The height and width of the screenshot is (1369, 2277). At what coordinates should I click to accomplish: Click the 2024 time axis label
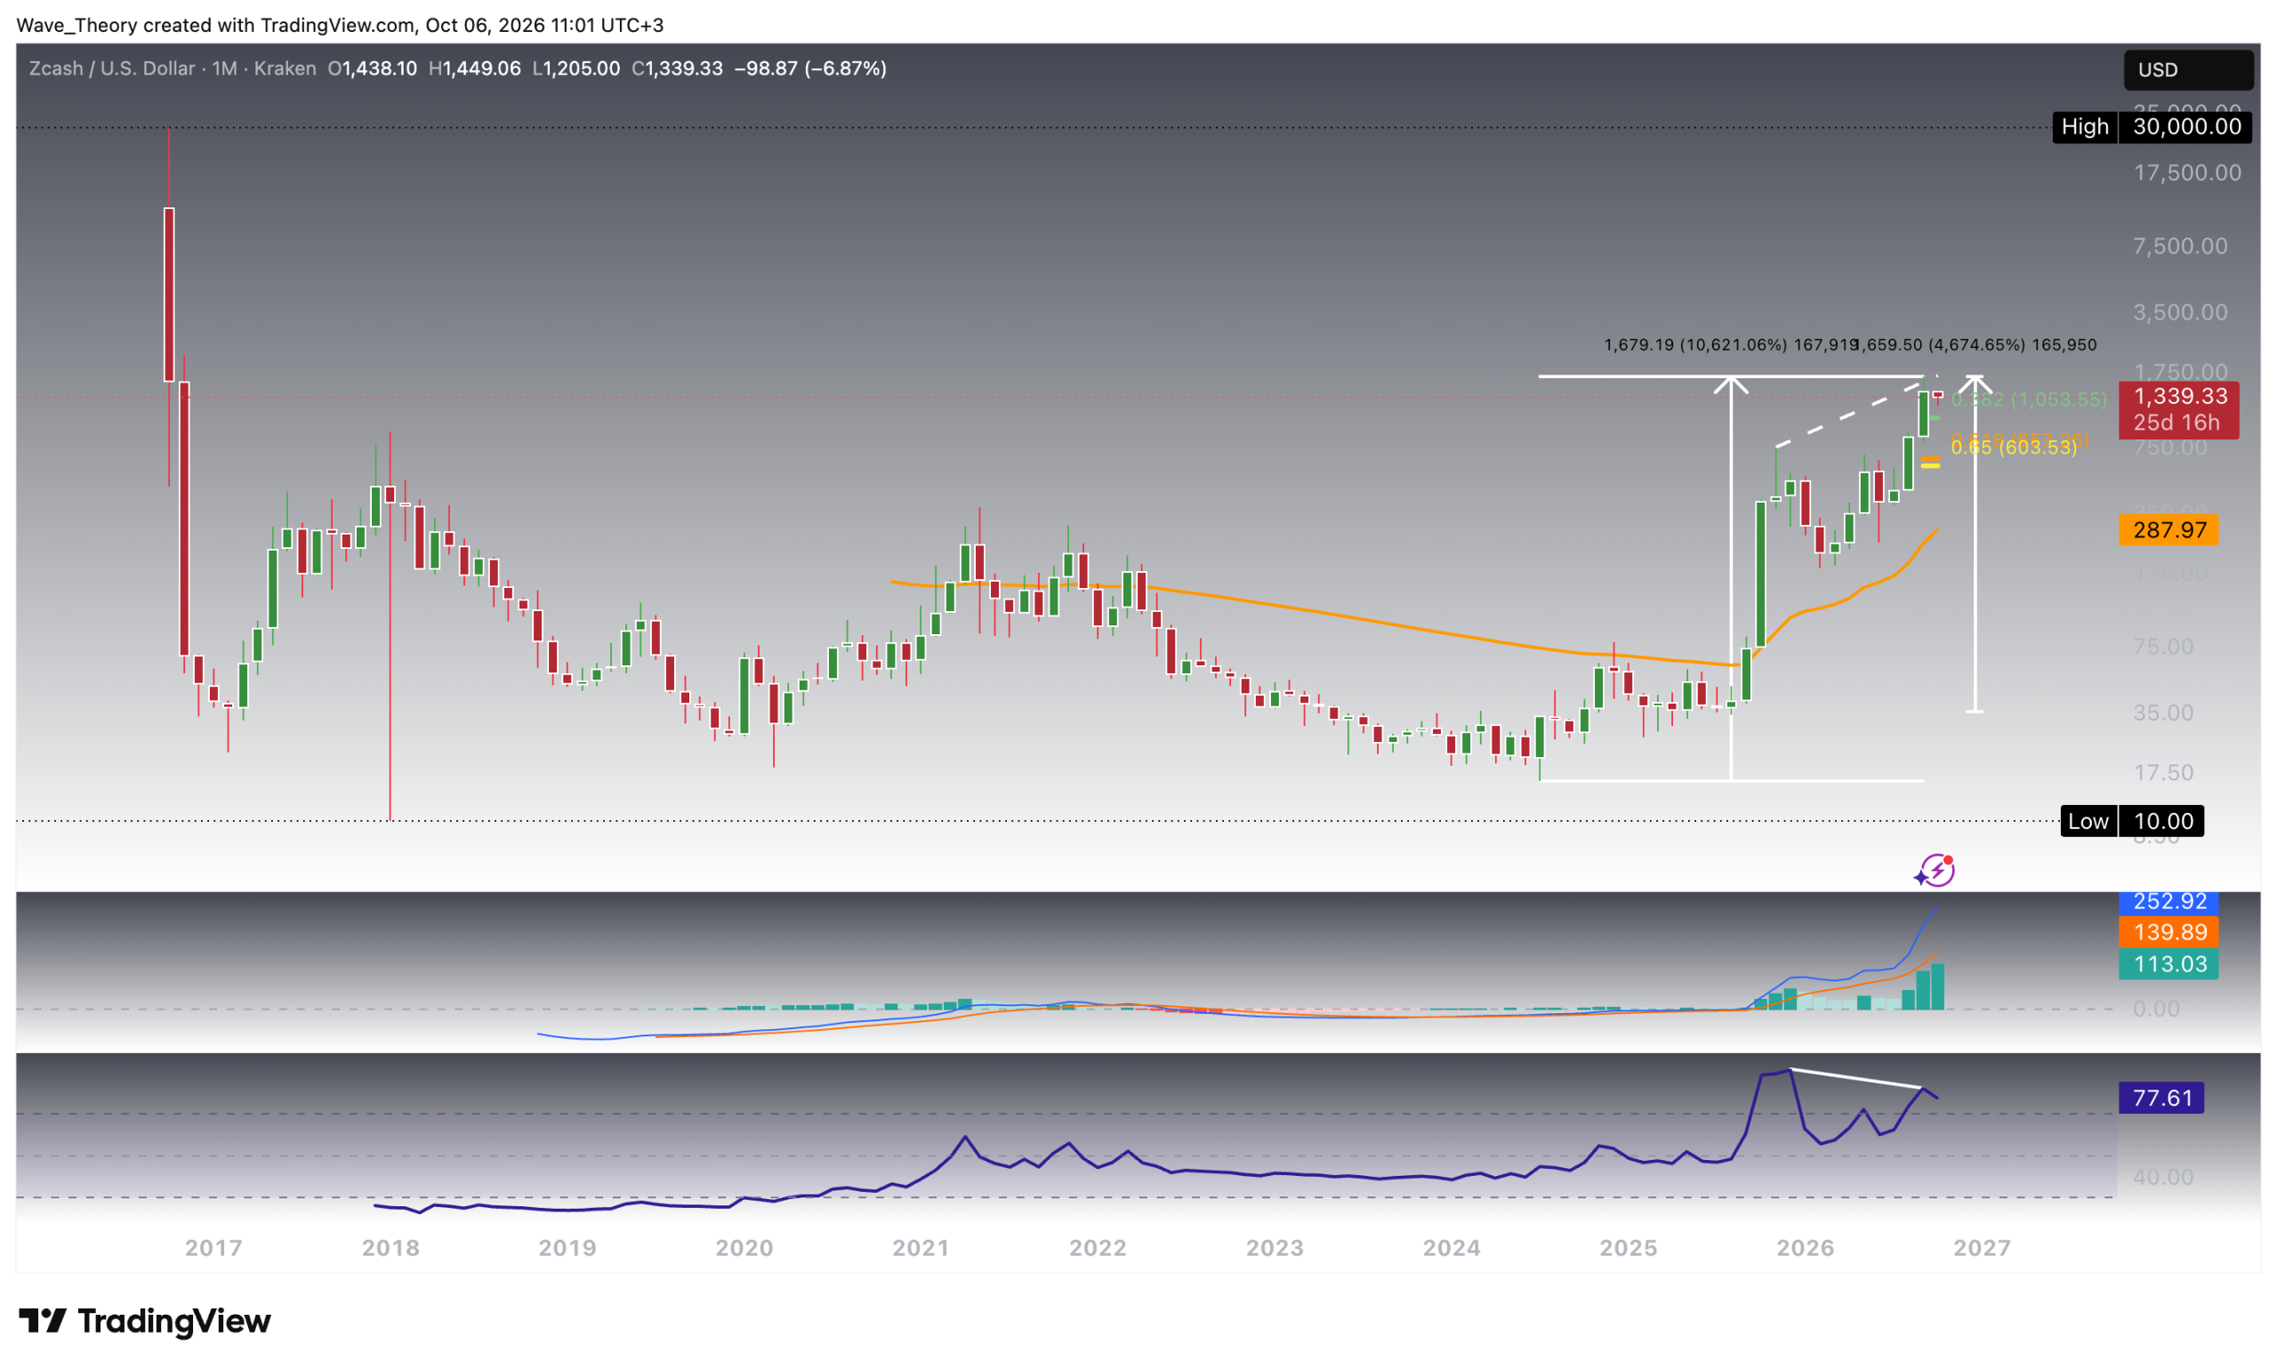click(x=1452, y=1248)
